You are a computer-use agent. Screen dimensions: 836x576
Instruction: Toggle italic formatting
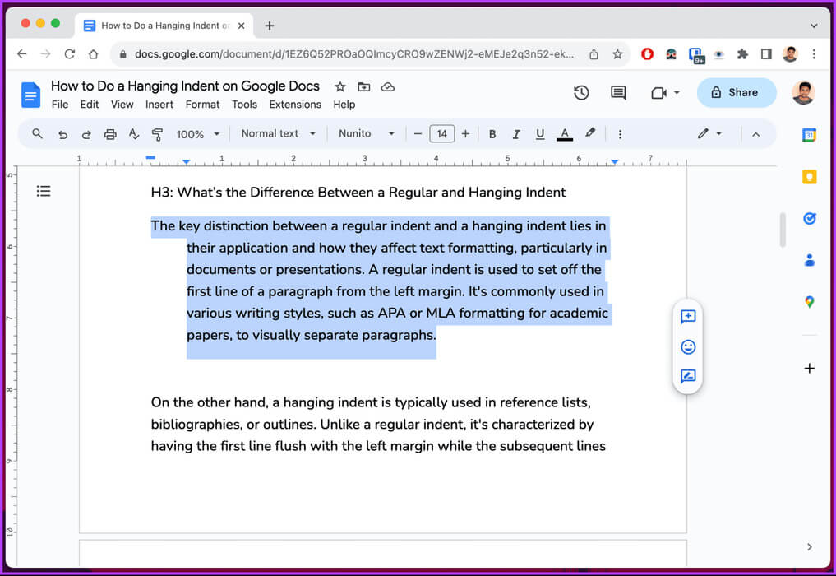516,134
